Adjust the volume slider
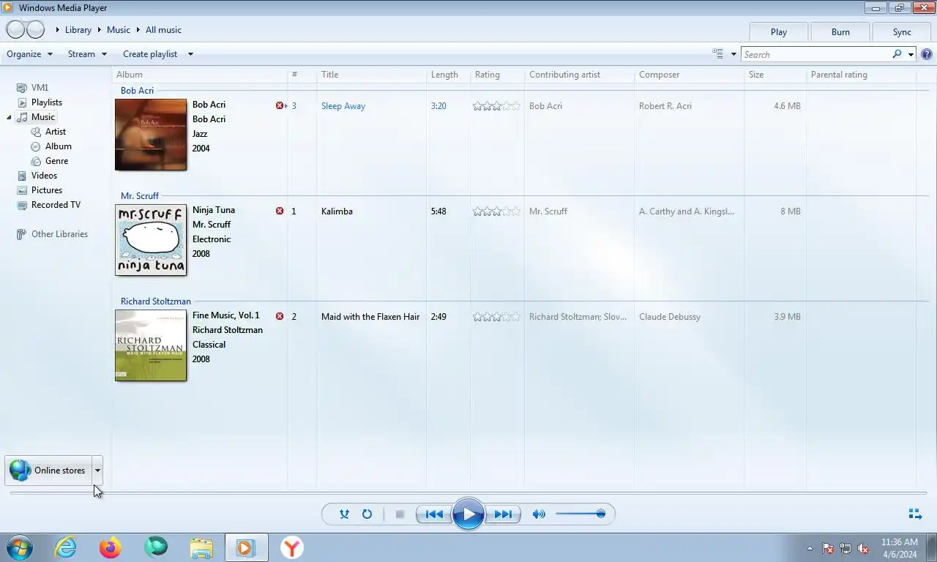 [x=580, y=514]
